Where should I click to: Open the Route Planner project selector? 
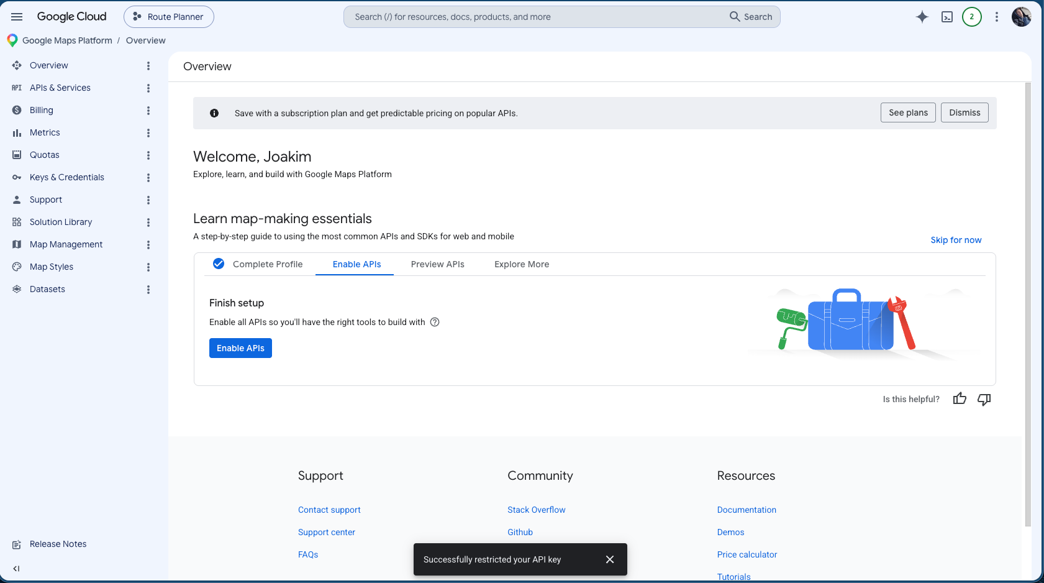point(169,17)
